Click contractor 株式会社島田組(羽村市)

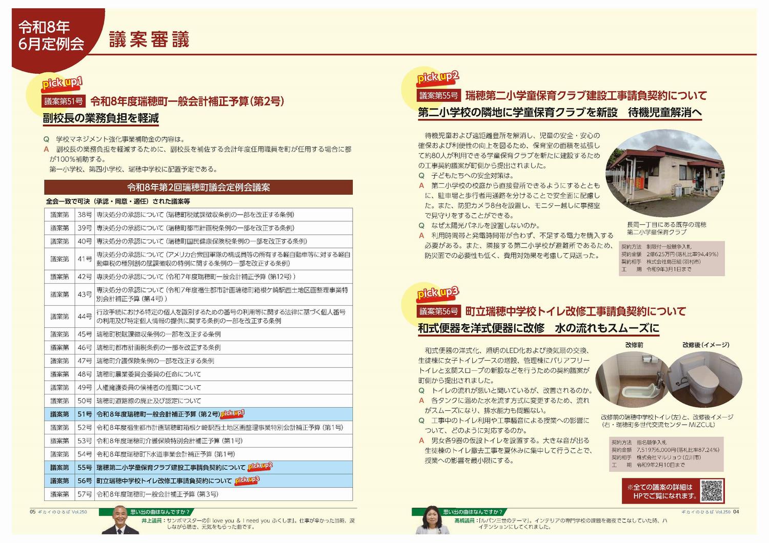tap(674, 261)
